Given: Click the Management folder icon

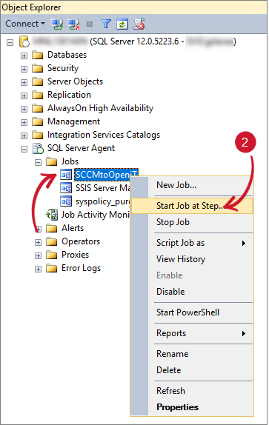Looking at the screenshot, I should [x=37, y=121].
